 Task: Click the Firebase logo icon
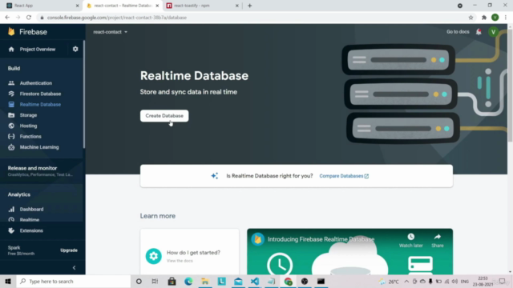pos(11,31)
